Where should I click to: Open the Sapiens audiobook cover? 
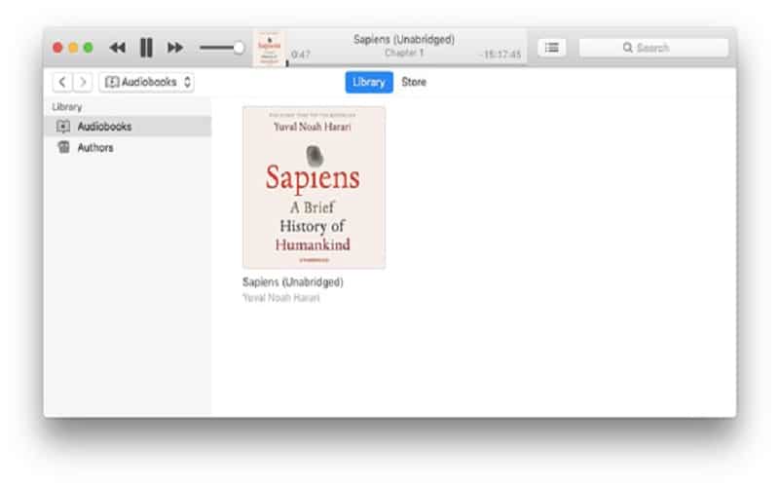coord(314,187)
